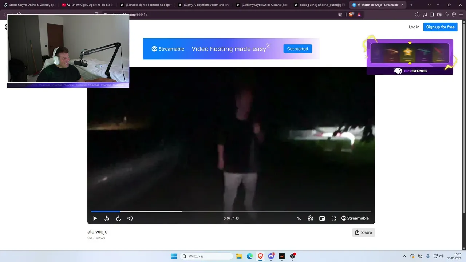The height and width of the screenshot is (262, 466).
Task: Open the system volume tray icon
Action: [442, 256]
